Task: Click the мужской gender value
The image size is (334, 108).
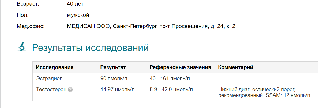Action: (x=78, y=15)
